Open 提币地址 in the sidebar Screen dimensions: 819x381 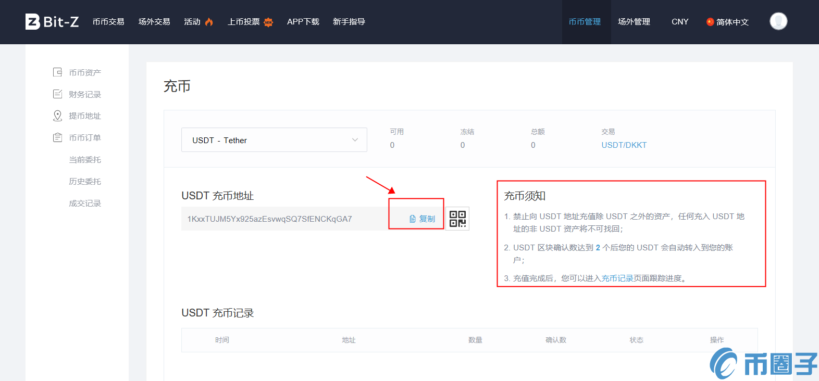pyautogui.click(x=85, y=116)
